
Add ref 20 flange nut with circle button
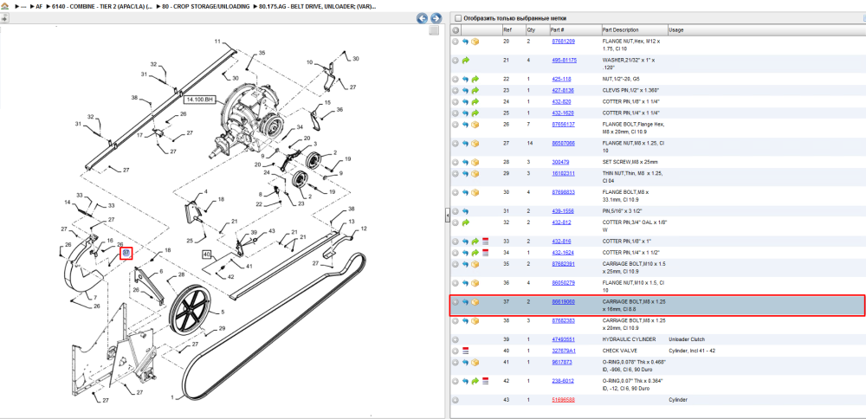pos(456,42)
